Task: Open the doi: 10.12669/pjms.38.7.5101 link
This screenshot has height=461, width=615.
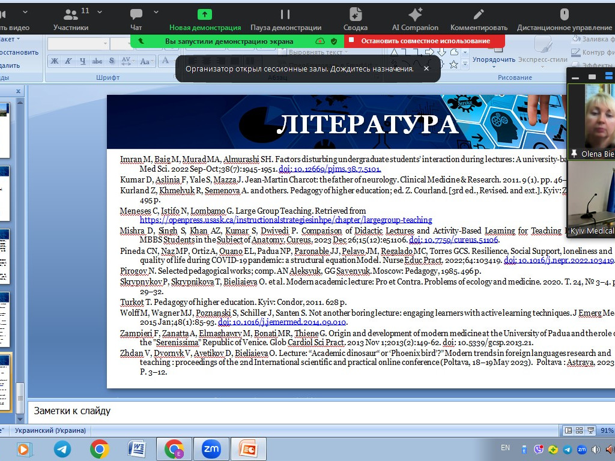Action: (330, 169)
